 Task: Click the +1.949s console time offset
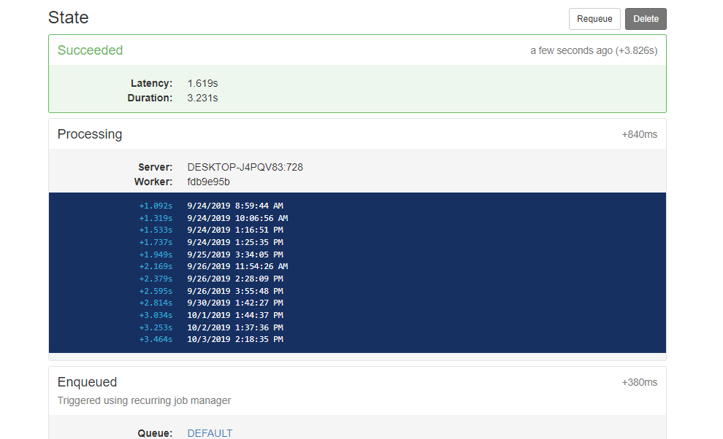point(156,255)
